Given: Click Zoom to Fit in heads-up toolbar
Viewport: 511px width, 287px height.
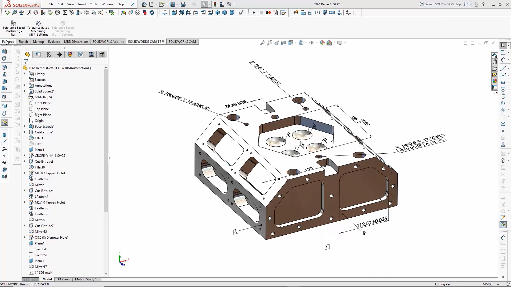Looking at the screenshot, I should coord(263,43).
